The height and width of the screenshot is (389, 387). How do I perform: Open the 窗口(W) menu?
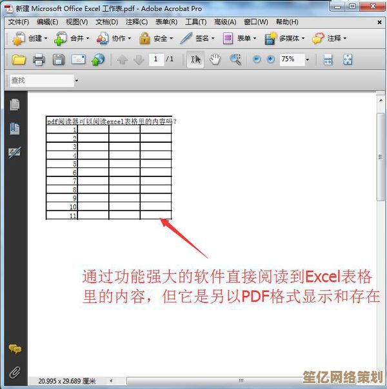tap(256, 22)
